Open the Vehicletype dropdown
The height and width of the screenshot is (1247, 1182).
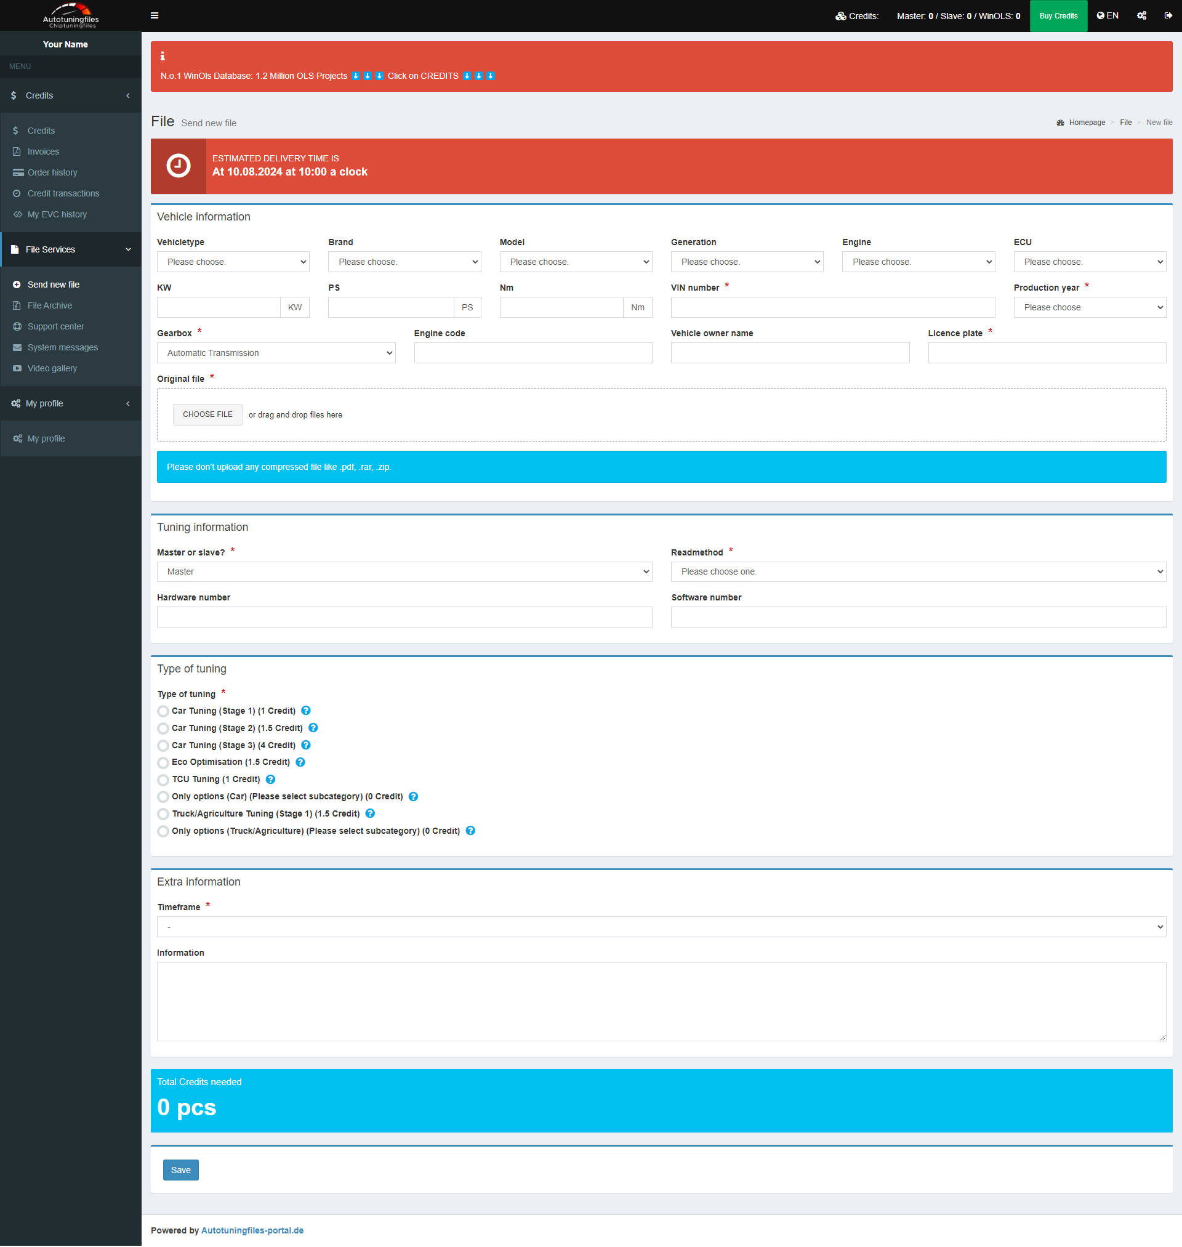coord(233,262)
